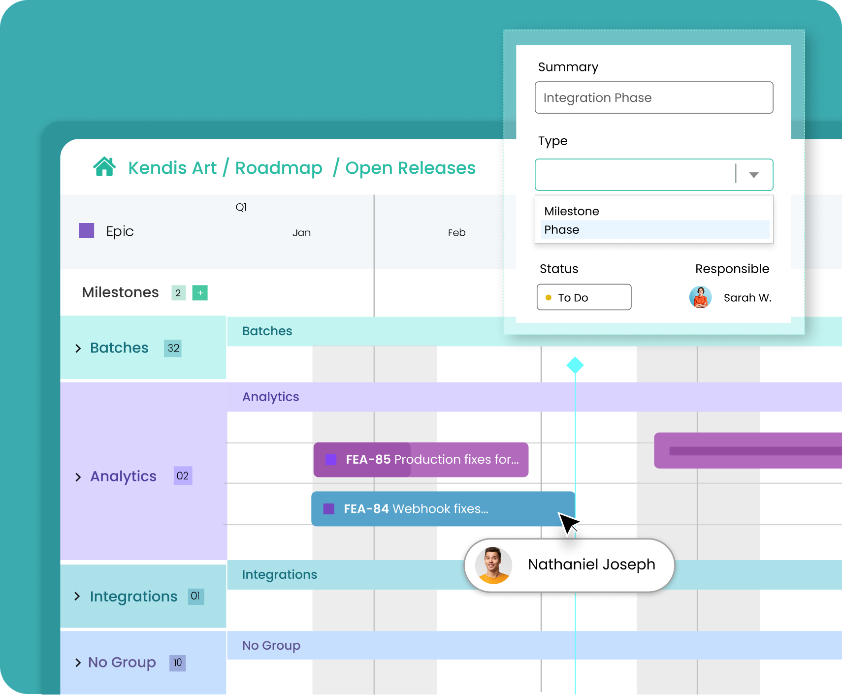Click the purple Epic color swatch
The height and width of the screenshot is (695, 842).
pos(87,231)
